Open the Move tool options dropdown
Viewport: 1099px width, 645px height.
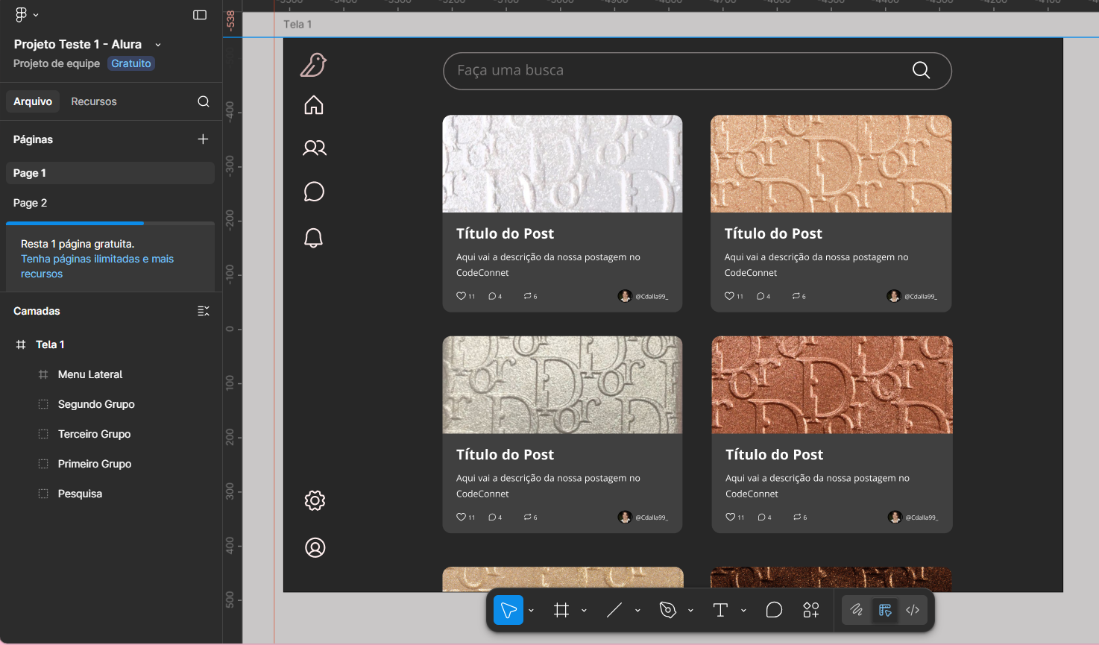[x=531, y=611]
